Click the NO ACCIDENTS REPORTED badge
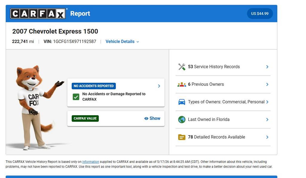Image resolution: width=306 pixels, height=178 pixels. point(94,86)
